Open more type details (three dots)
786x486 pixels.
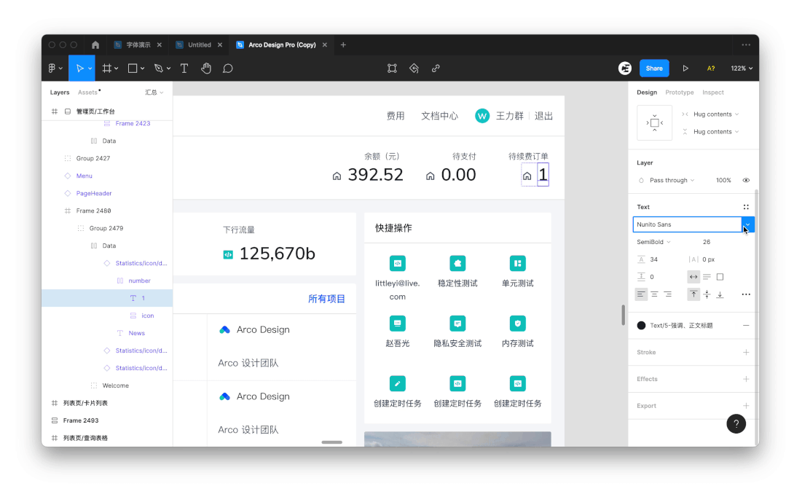coord(746,294)
